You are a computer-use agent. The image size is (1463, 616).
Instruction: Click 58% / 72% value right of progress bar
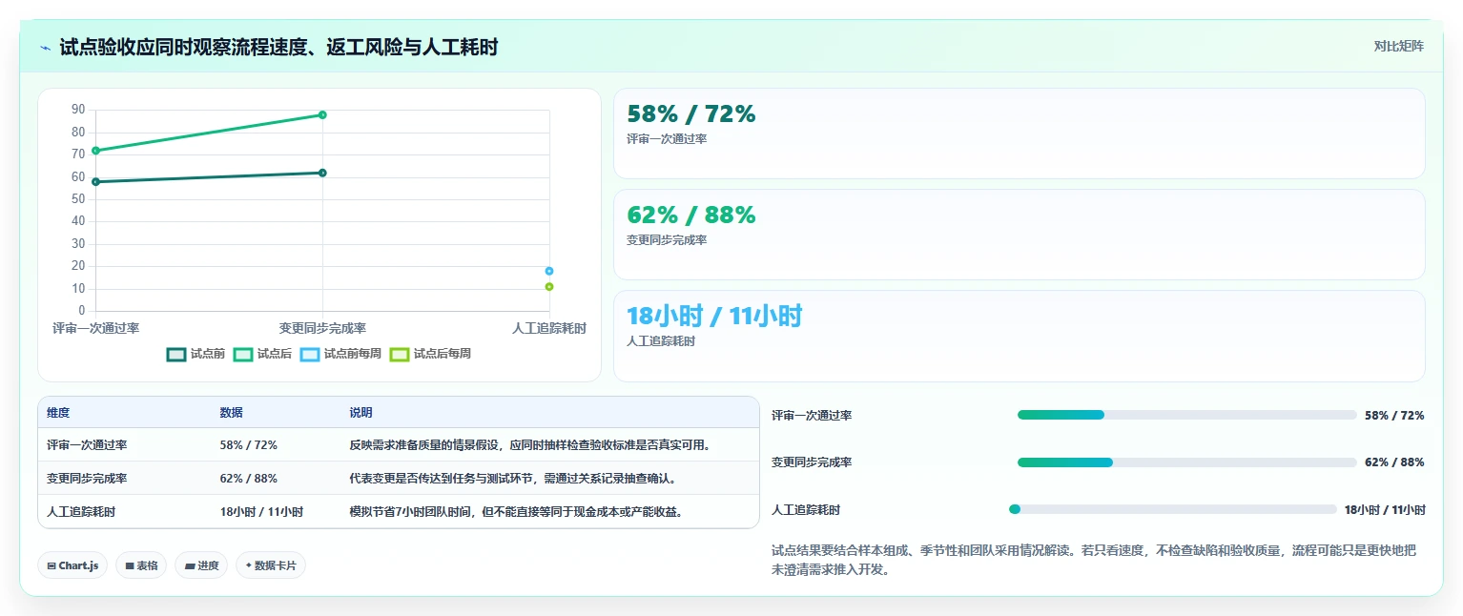1394,416
